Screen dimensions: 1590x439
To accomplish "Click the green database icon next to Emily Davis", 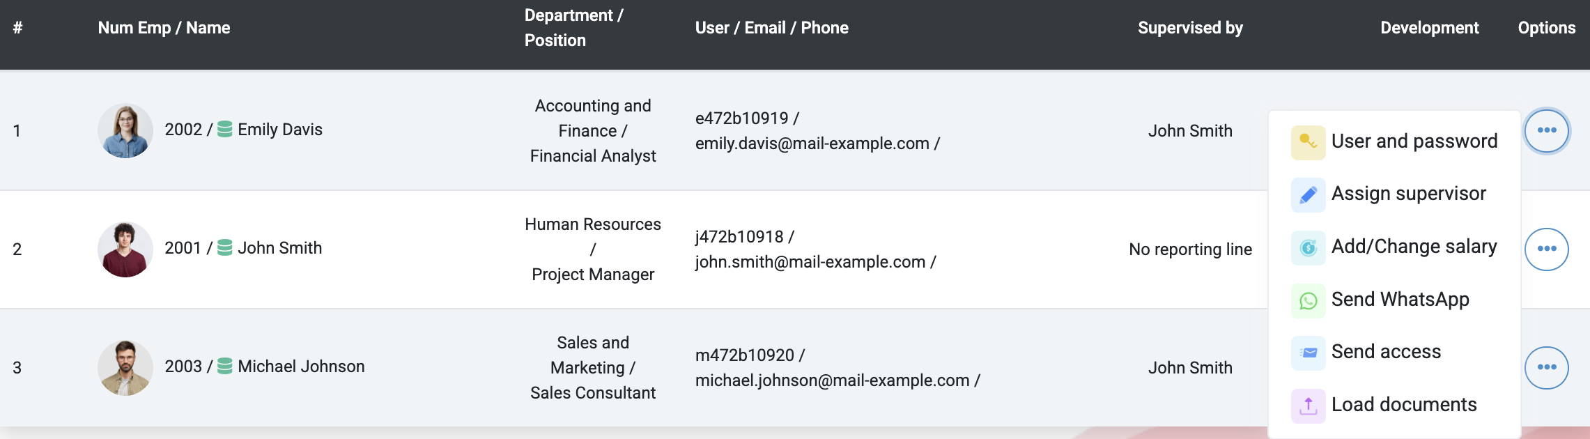I will (x=224, y=130).
